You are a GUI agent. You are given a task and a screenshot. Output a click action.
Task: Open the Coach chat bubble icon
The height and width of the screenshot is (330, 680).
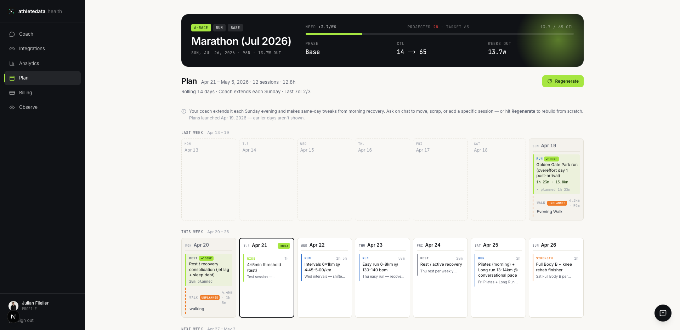point(12,34)
